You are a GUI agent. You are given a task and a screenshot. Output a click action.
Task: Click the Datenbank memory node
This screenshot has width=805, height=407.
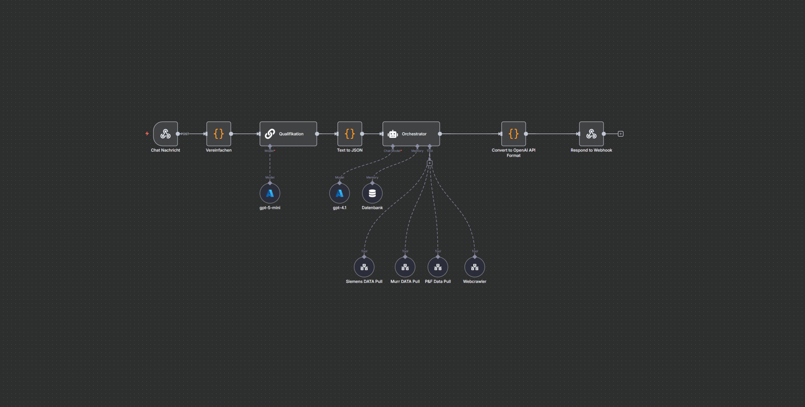[372, 193]
